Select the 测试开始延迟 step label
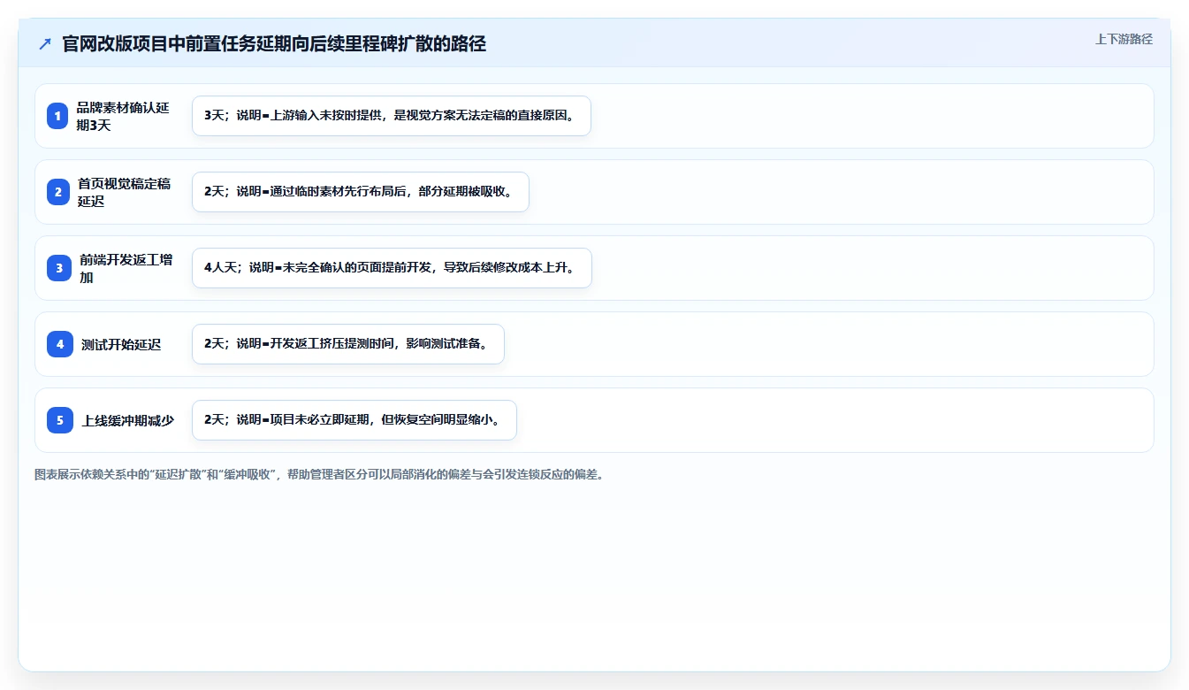 pyautogui.click(x=121, y=344)
